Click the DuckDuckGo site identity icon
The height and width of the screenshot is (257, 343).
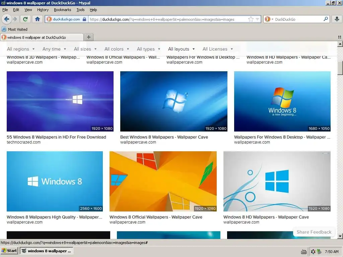click(49, 19)
